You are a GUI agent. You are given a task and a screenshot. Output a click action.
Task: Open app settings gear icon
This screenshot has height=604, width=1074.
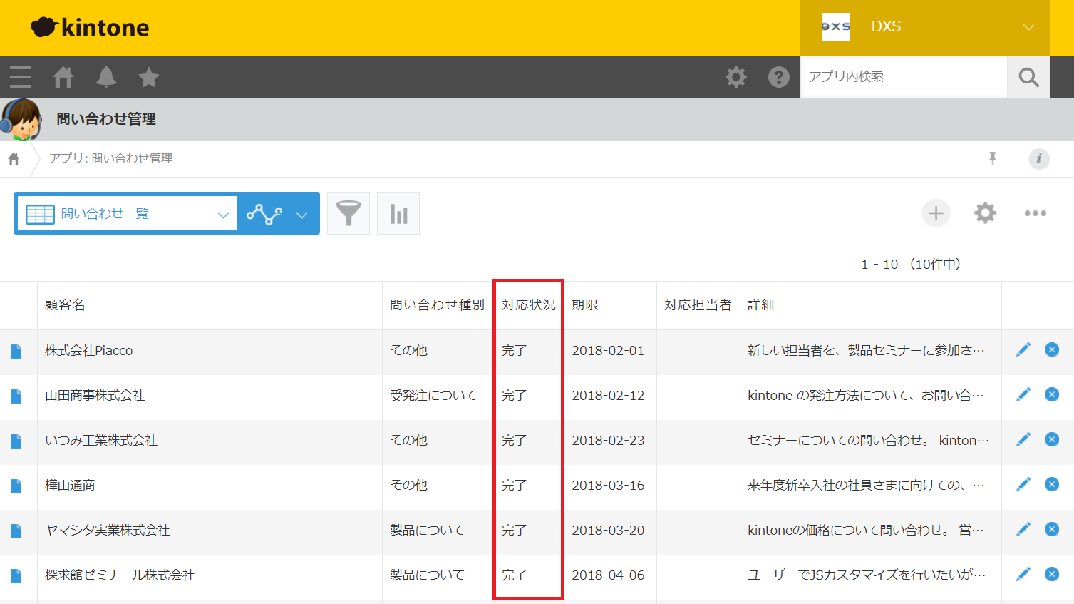pyautogui.click(x=985, y=213)
